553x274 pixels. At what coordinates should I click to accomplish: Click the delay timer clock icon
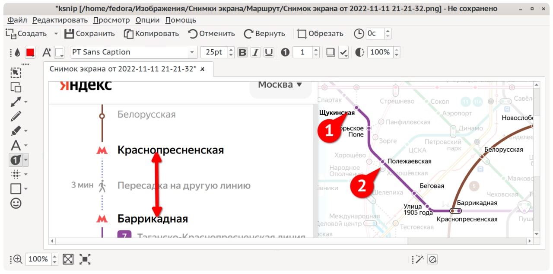[359, 33]
